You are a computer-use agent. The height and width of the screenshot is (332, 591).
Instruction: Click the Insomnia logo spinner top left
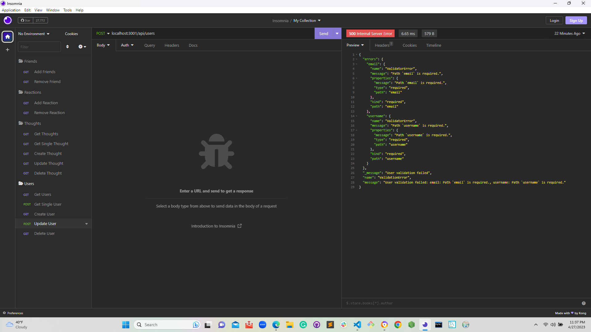pyautogui.click(x=7, y=20)
